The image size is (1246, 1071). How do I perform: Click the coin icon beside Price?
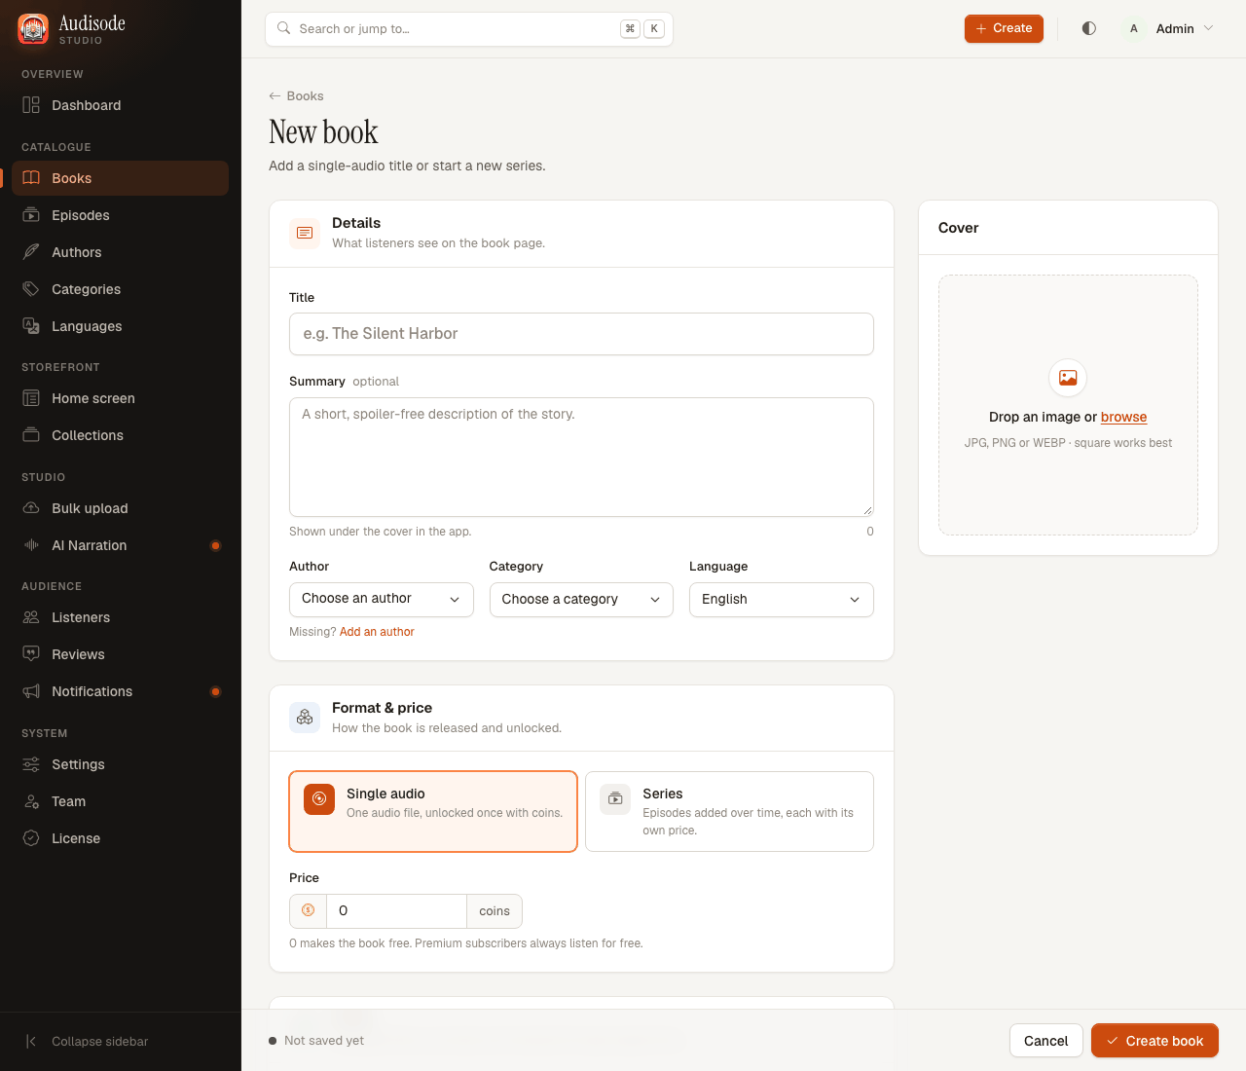[308, 910]
